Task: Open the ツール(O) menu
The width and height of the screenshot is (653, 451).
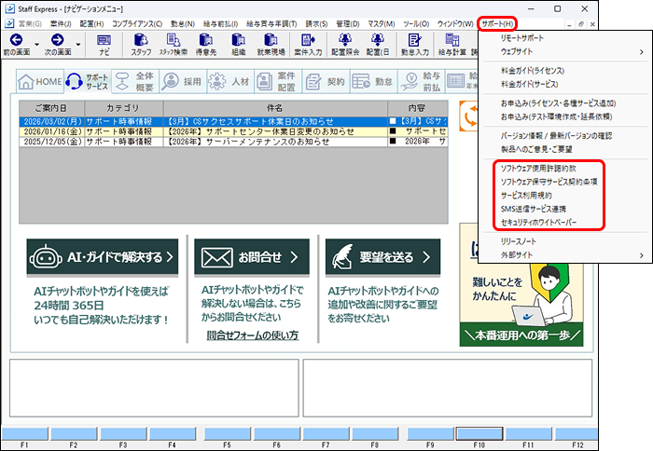Action: [416, 23]
